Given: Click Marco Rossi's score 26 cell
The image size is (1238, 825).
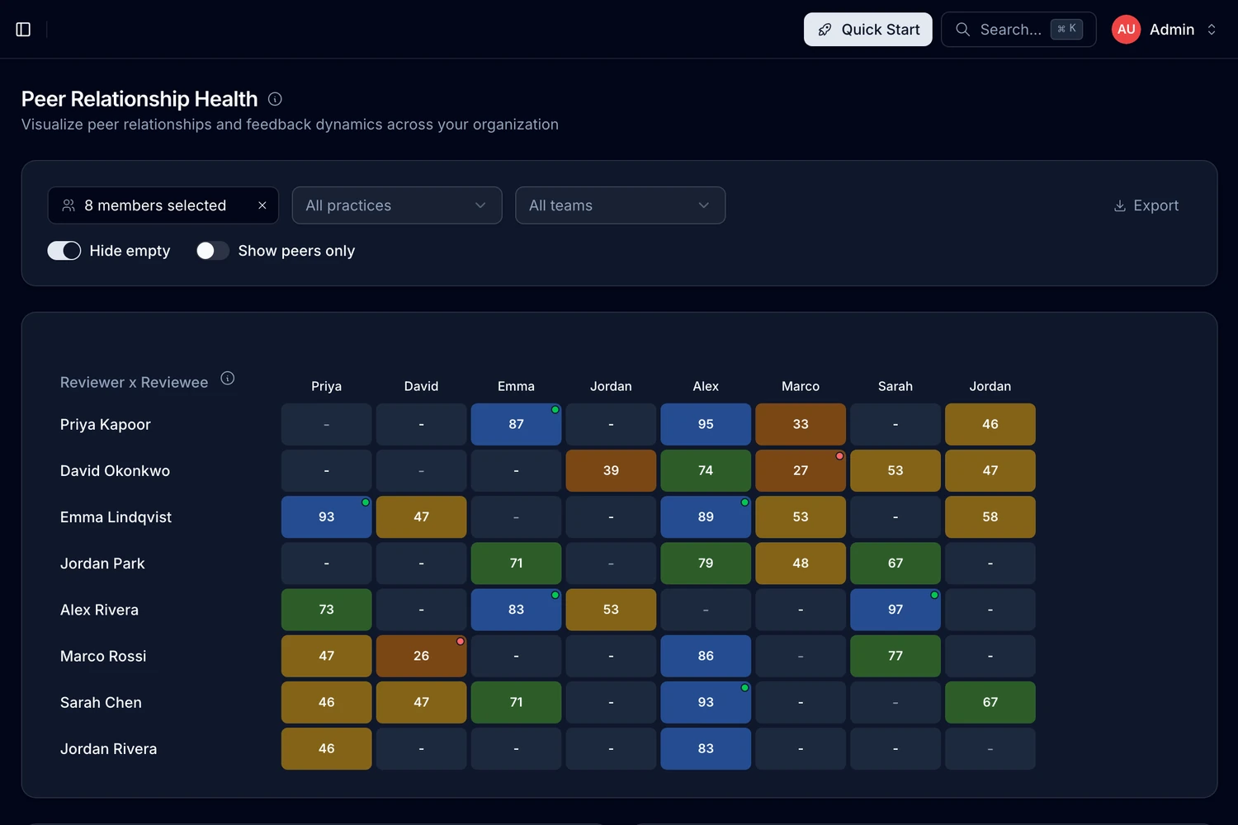Looking at the screenshot, I should tap(422, 656).
